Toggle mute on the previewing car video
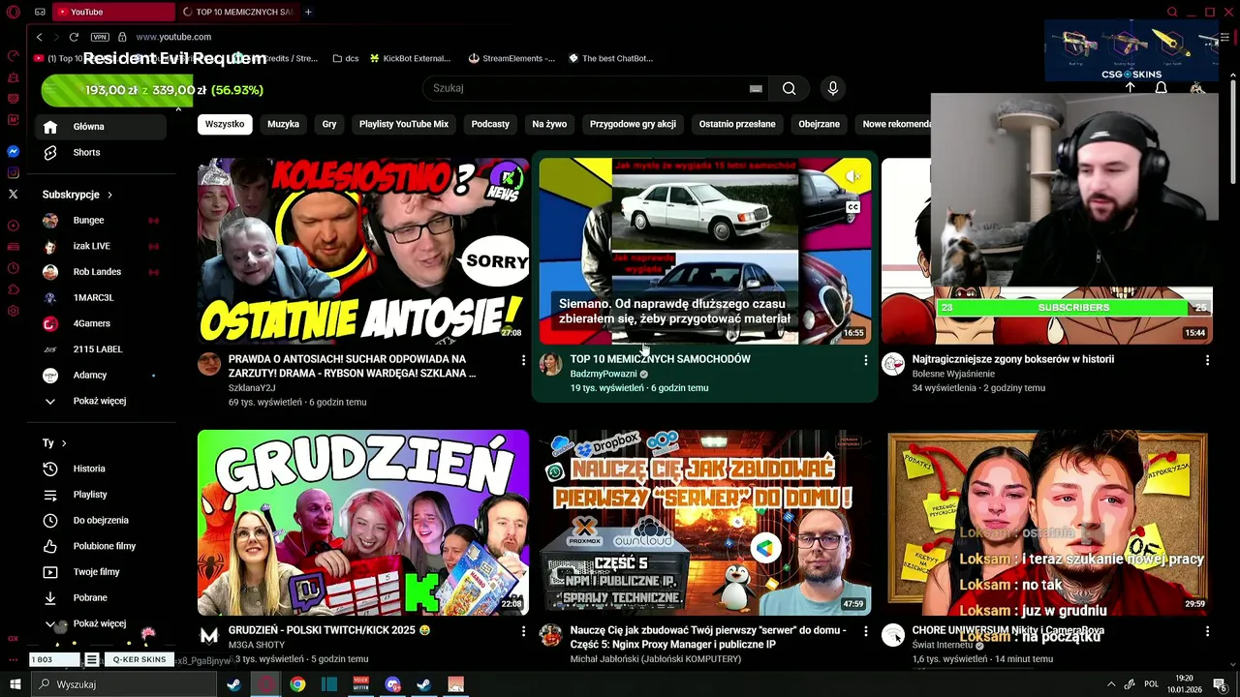The height and width of the screenshot is (697, 1240). coord(852,176)
